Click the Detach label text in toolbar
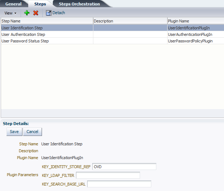This screenshot has width=224, height=191. tap(59, 13)
